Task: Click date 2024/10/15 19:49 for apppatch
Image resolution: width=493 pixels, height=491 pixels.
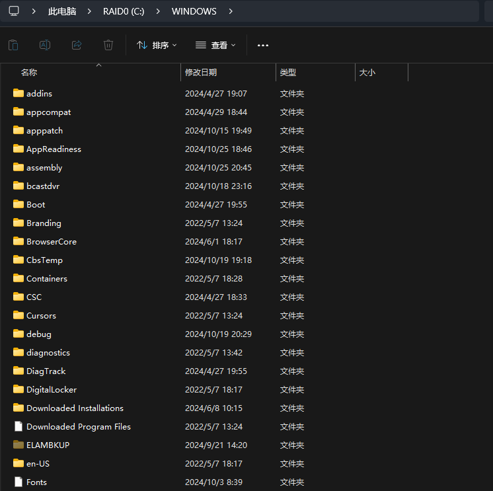Action: click(218, 131)
